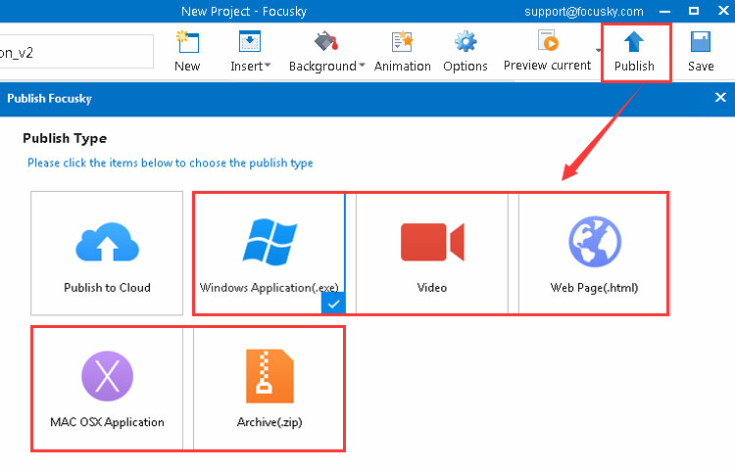This screenshot has height=469, width=735.
Task: Click the support@focusky.com link
Action: 584,11
